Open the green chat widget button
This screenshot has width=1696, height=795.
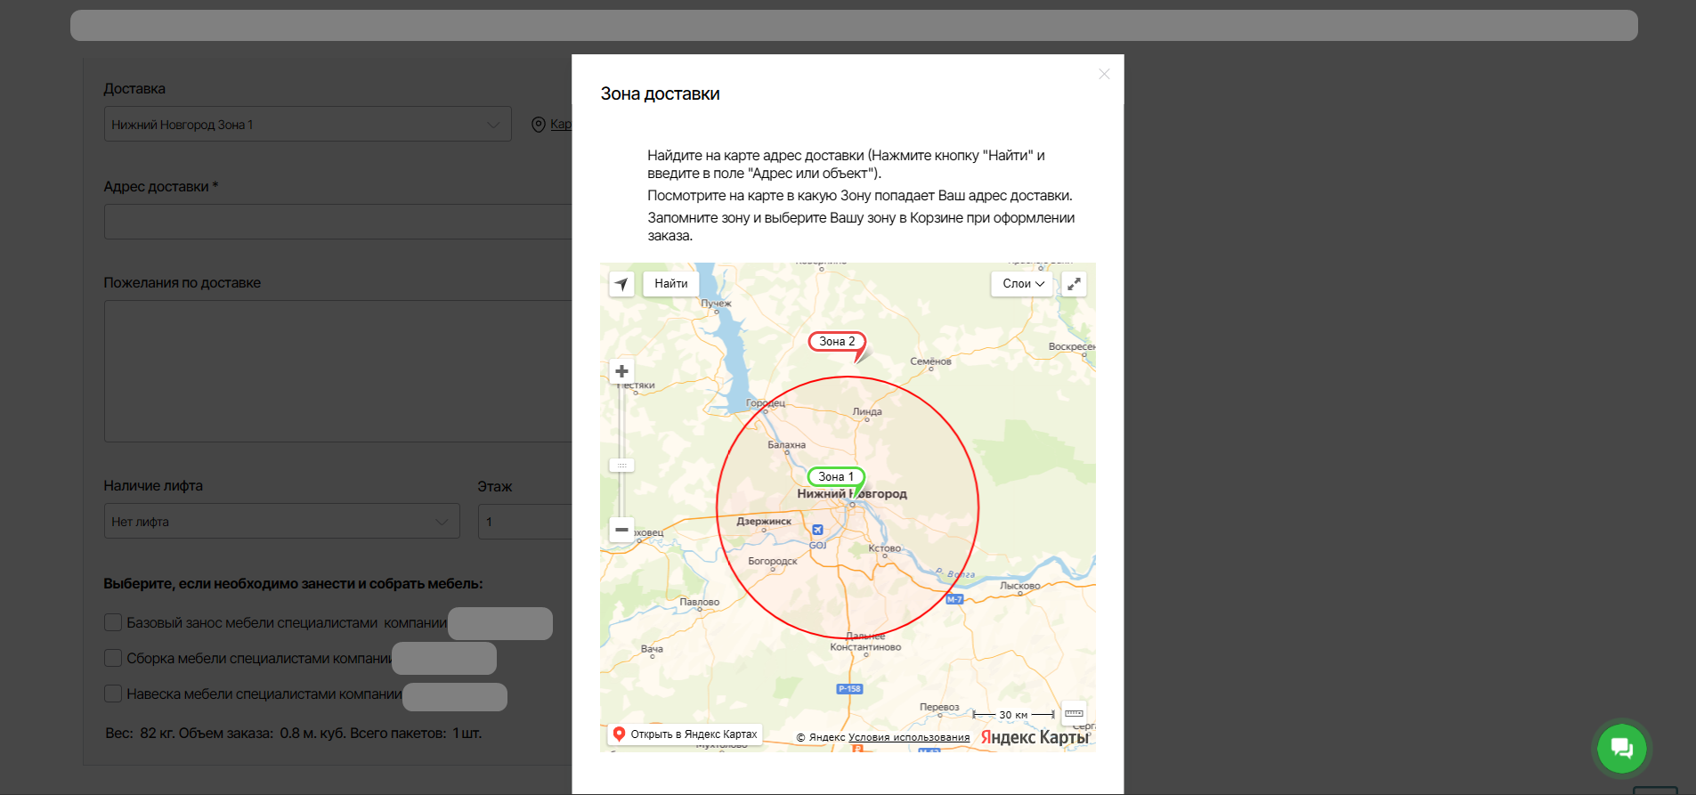pyautogui.click(x=1622, y=749)
